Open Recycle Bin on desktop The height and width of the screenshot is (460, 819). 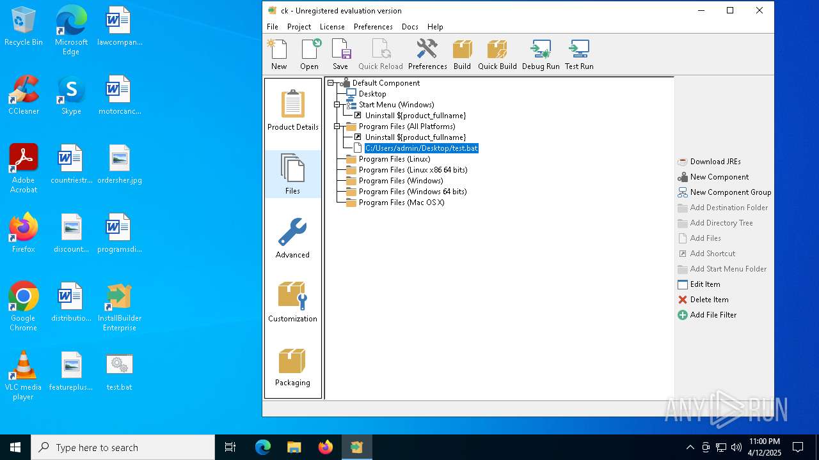click(x=24, y=27)
